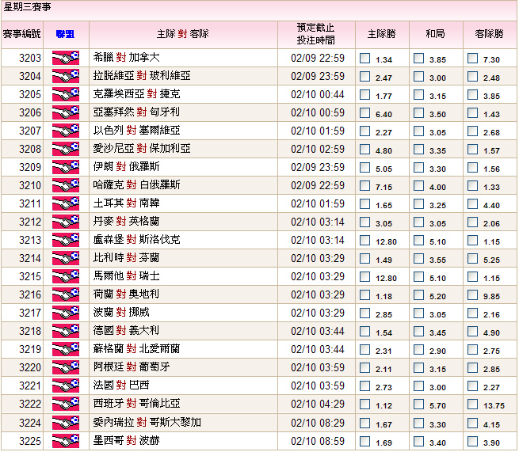Click the 預定截止投注時間 column header
Screen dimensions: 519x452
coord(316,34)
